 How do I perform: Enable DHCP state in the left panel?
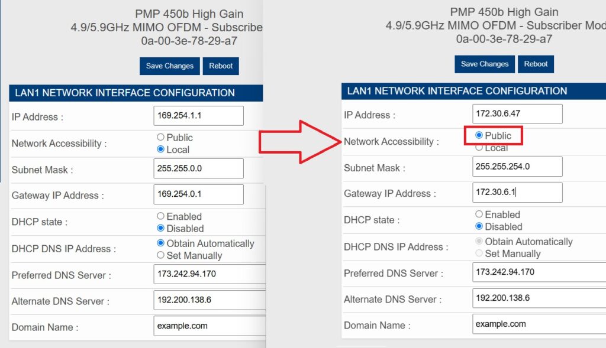click(161, 217)
